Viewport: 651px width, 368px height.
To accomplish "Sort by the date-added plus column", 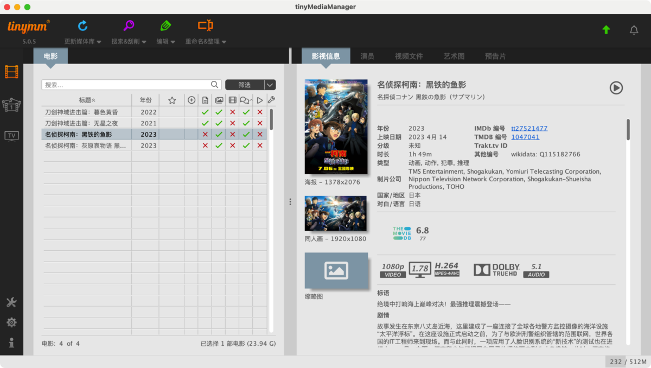I will pos(192,100).
